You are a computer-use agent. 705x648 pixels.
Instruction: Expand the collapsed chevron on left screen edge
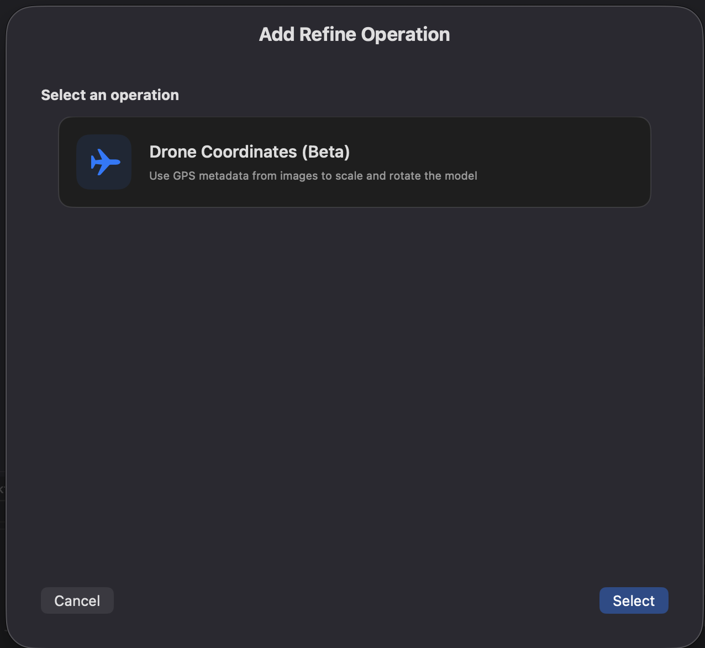tap(2, 489)
